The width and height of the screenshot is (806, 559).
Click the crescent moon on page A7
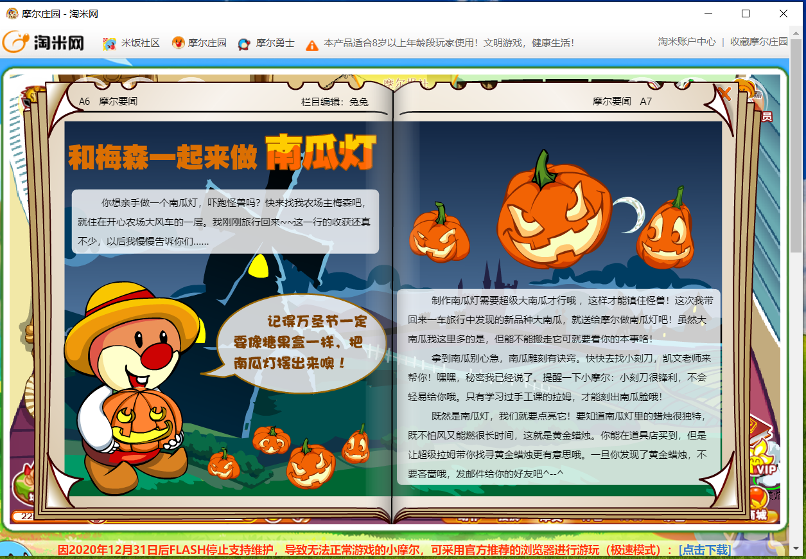(628, 214)
